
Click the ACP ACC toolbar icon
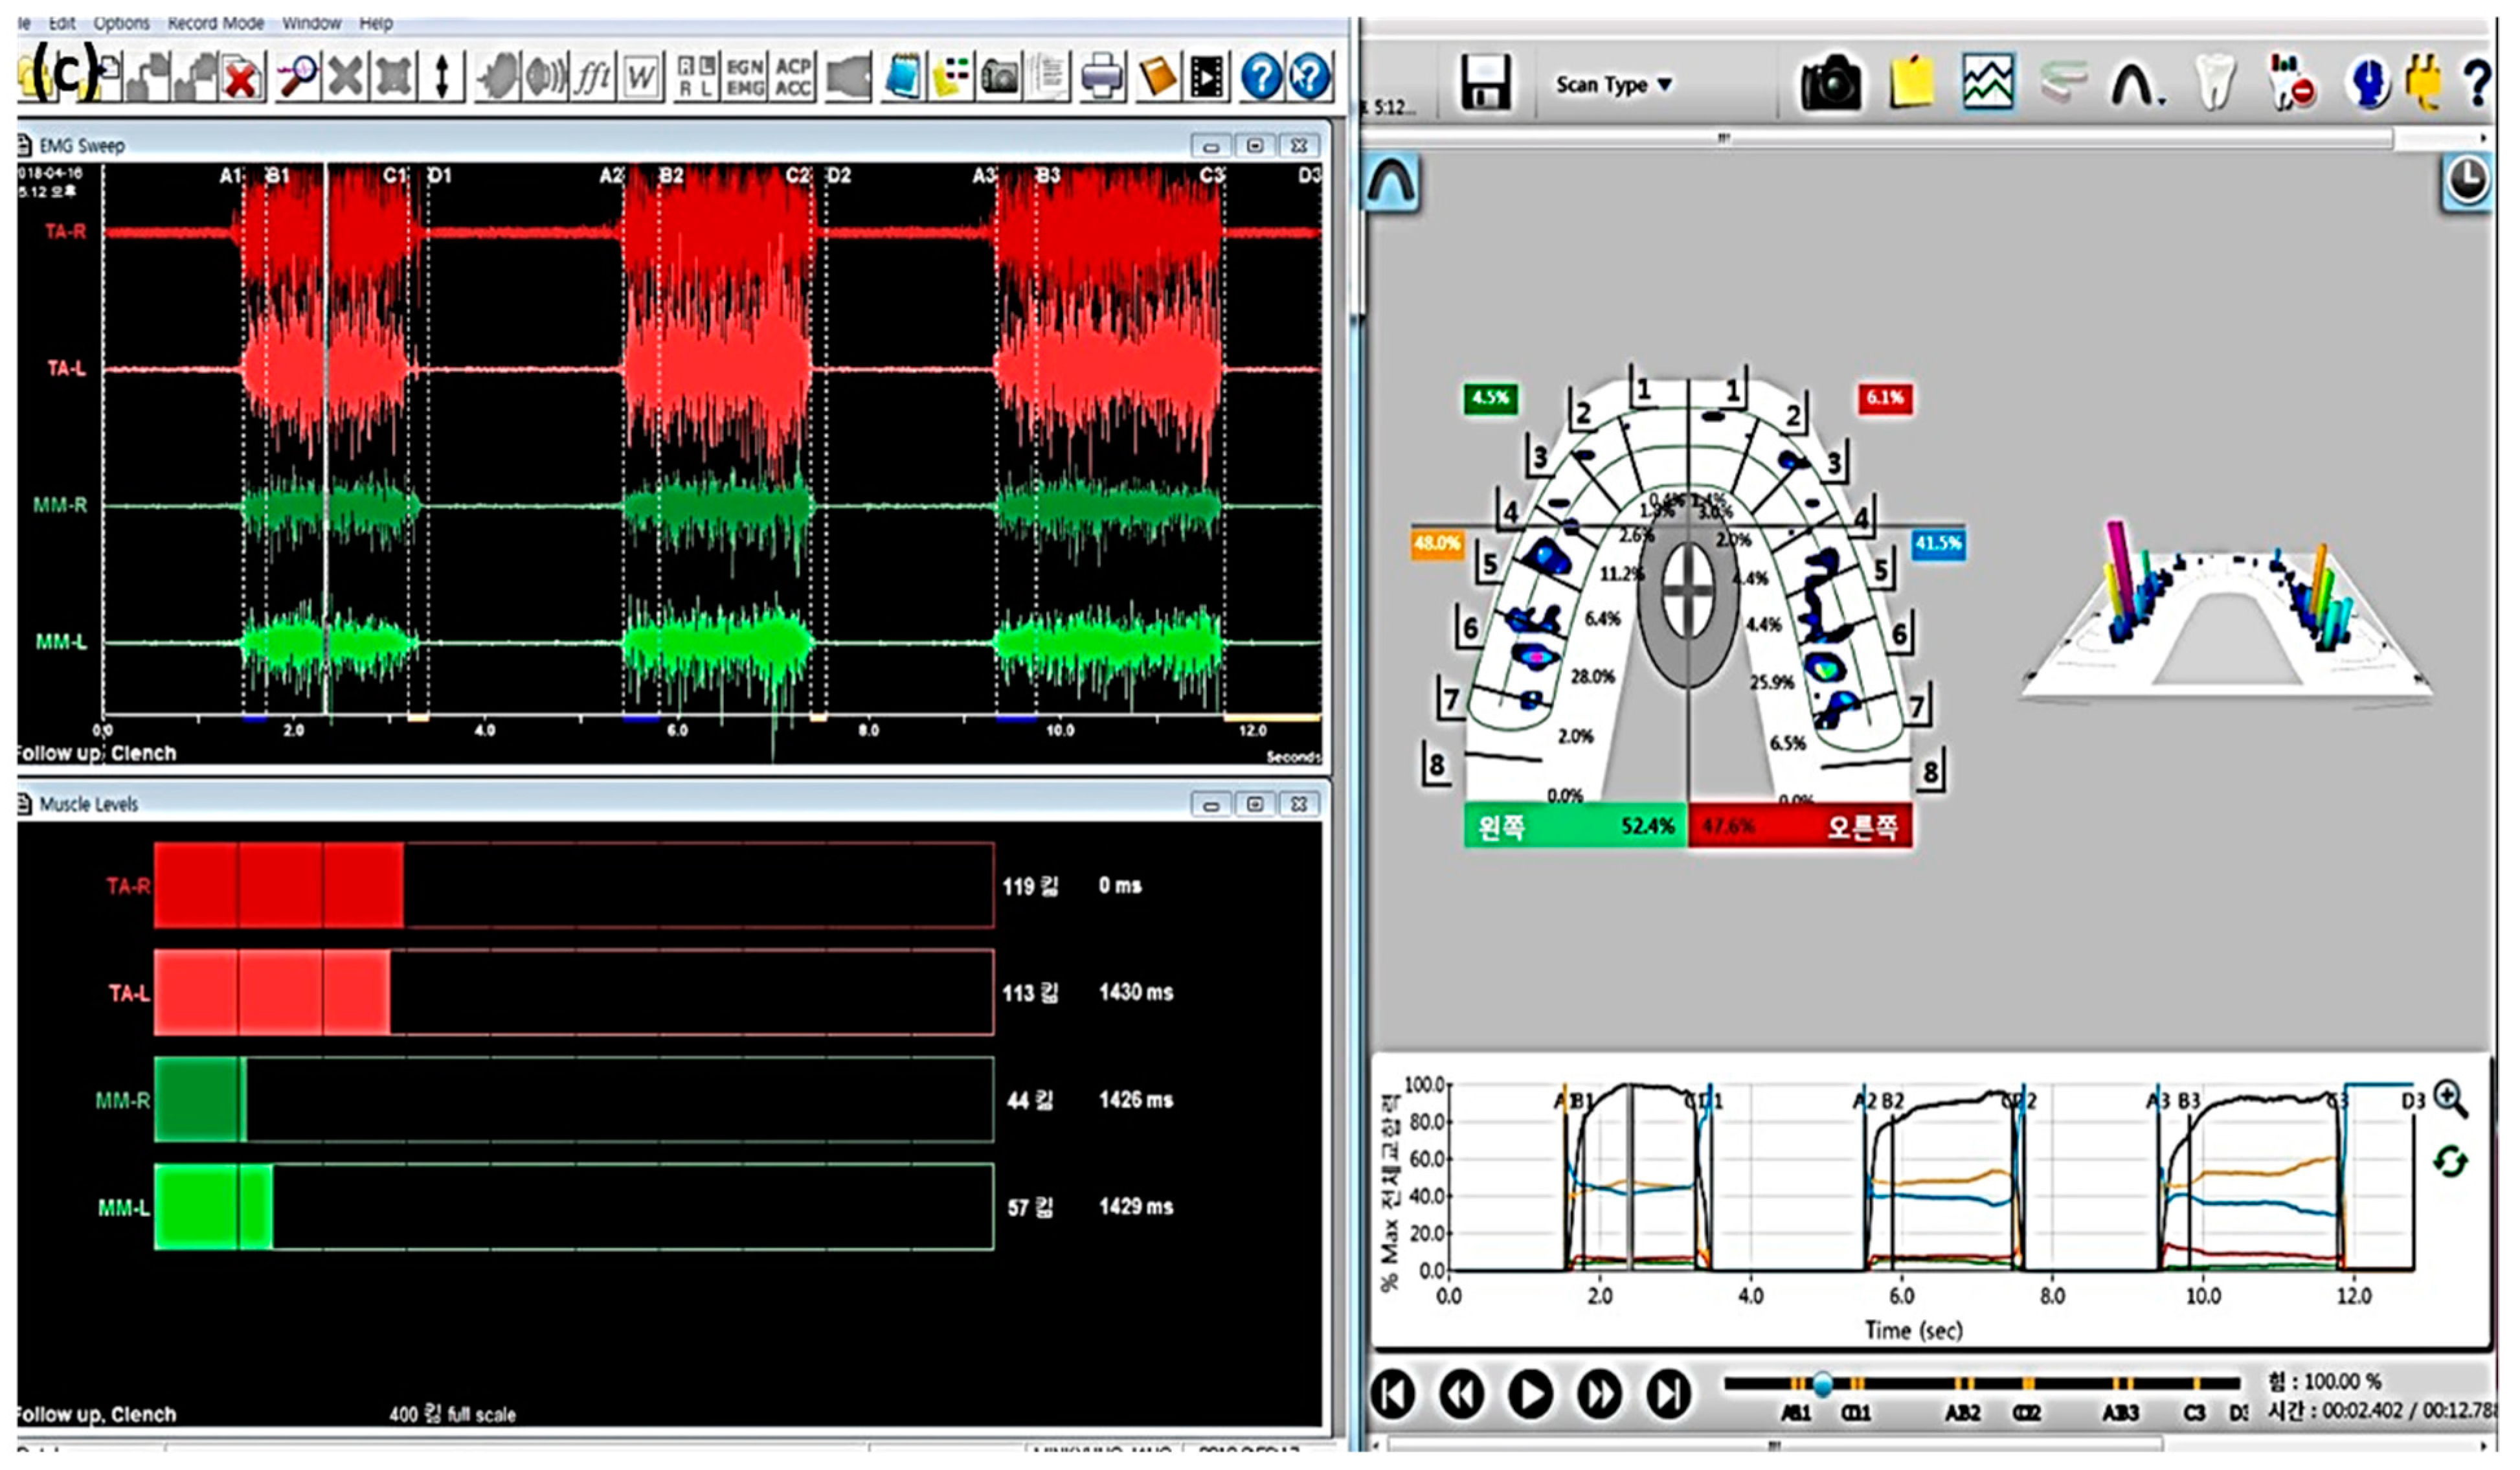[793, 77]
